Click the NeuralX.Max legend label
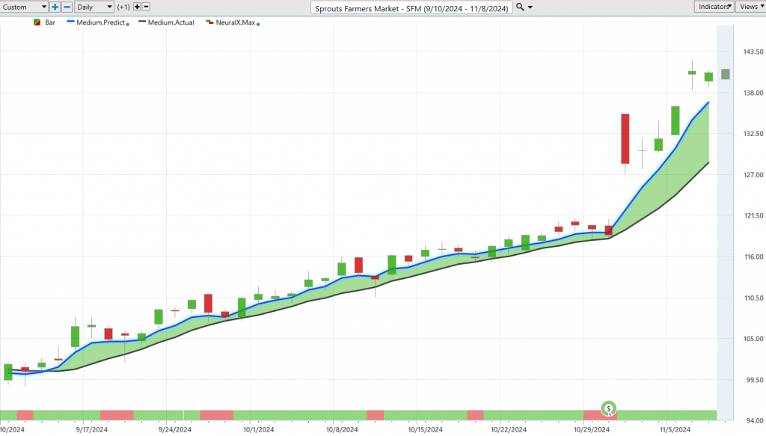766x436 pixels. [x=236, y=22]
